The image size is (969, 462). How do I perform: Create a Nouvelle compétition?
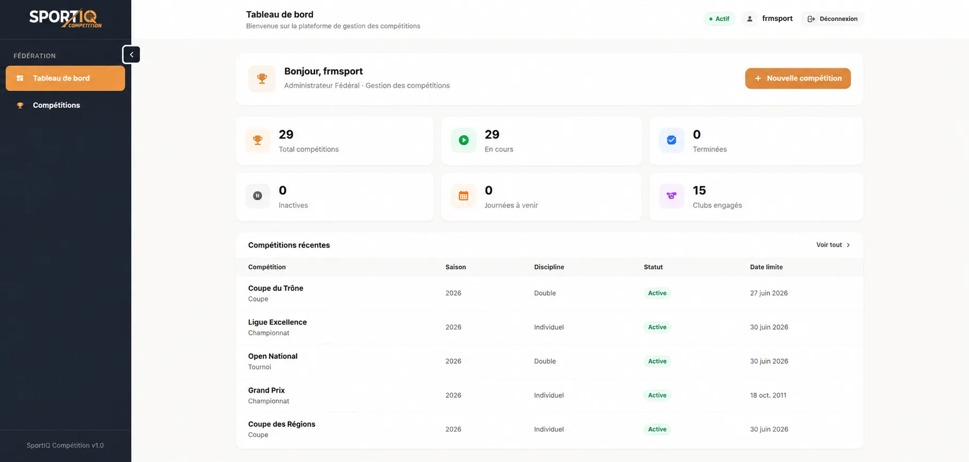pyautogui.click(x=798, y=78)
